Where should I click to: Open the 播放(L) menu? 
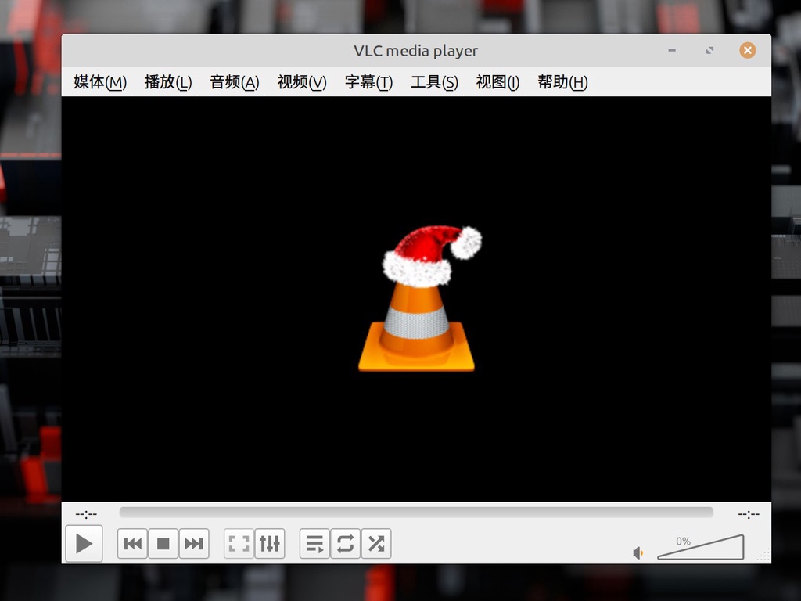[168, 82]
